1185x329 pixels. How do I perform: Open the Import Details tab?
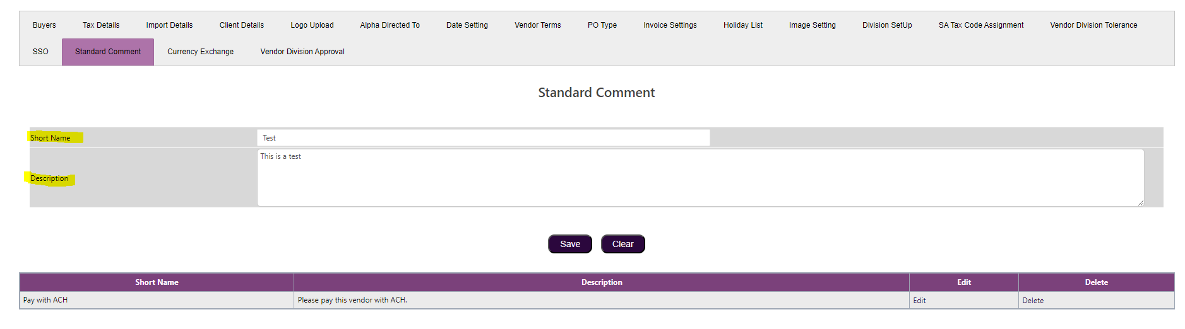click(x=169, y=25)
